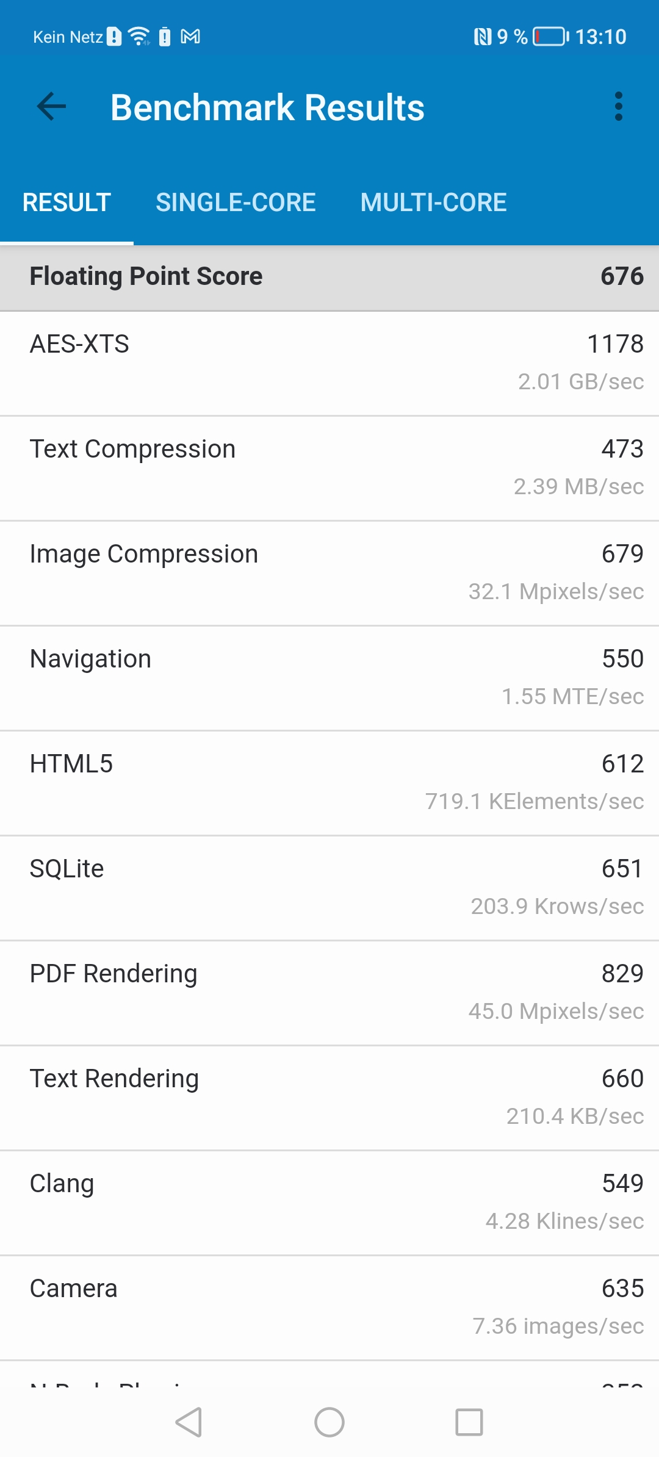Tap the AES-XTS result row
This screenshot has height=1457, width=659.
click(329, 364)
